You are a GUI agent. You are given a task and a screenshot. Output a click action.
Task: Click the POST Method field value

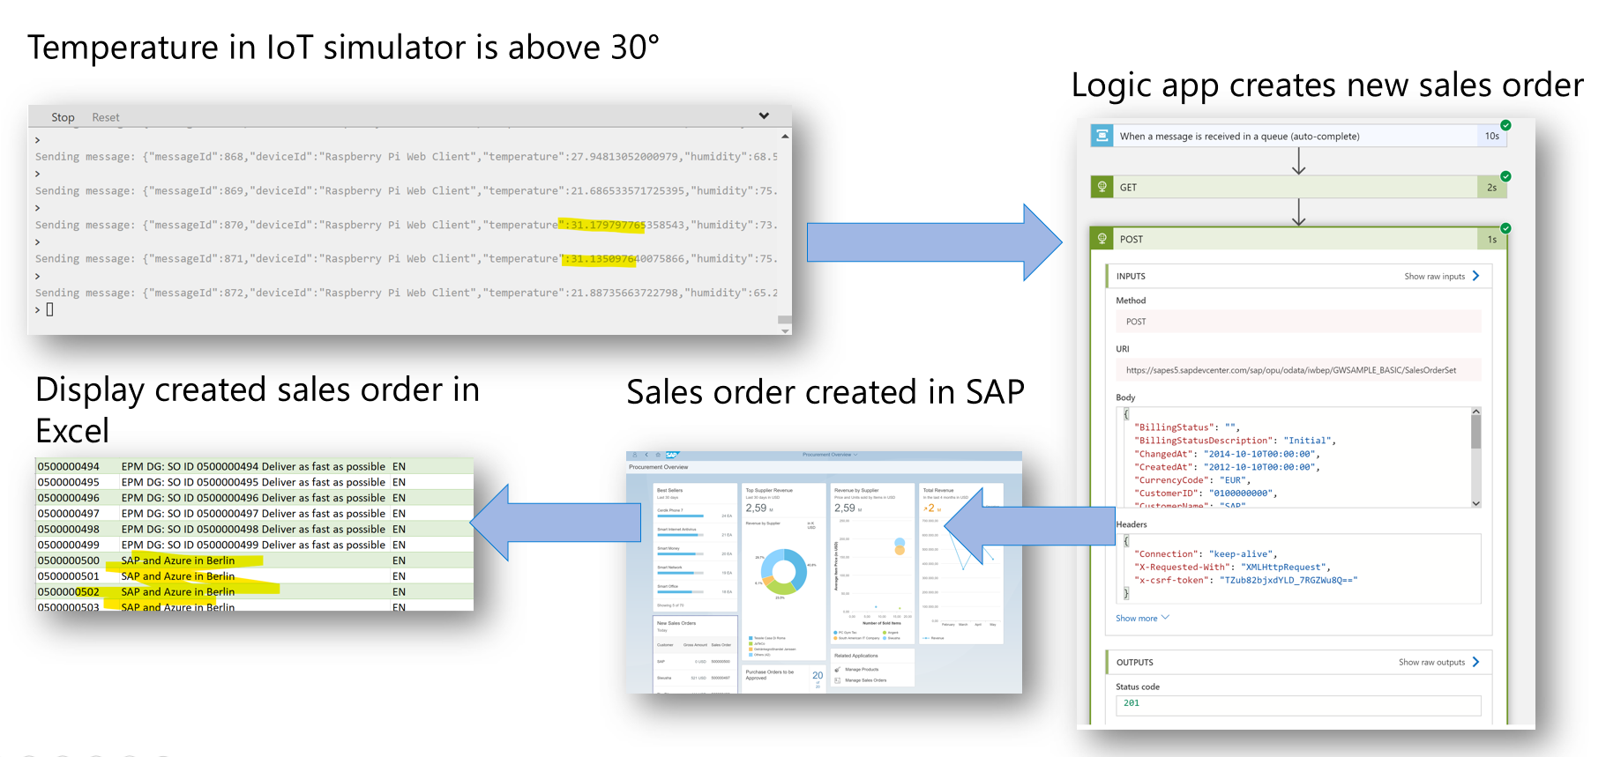tap(1298, 322)
